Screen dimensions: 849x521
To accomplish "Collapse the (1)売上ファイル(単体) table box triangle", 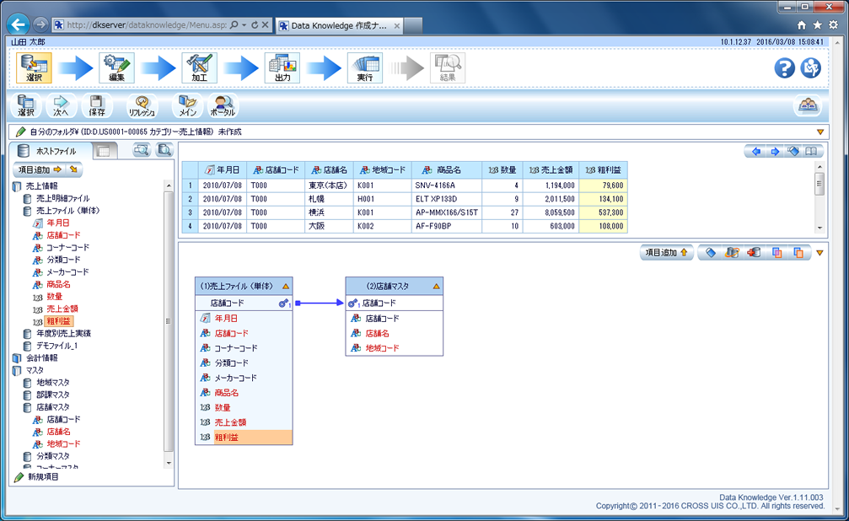I will click(x=286, y=286).
